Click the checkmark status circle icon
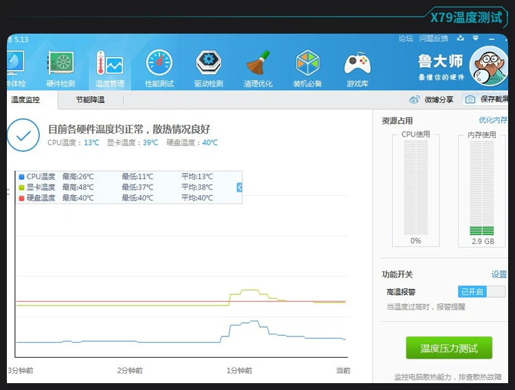This screenshot has width=515, height=390. pyautogui.click(x=23, y=135)
